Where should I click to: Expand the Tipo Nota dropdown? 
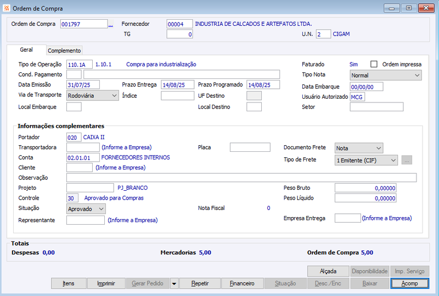386,75
